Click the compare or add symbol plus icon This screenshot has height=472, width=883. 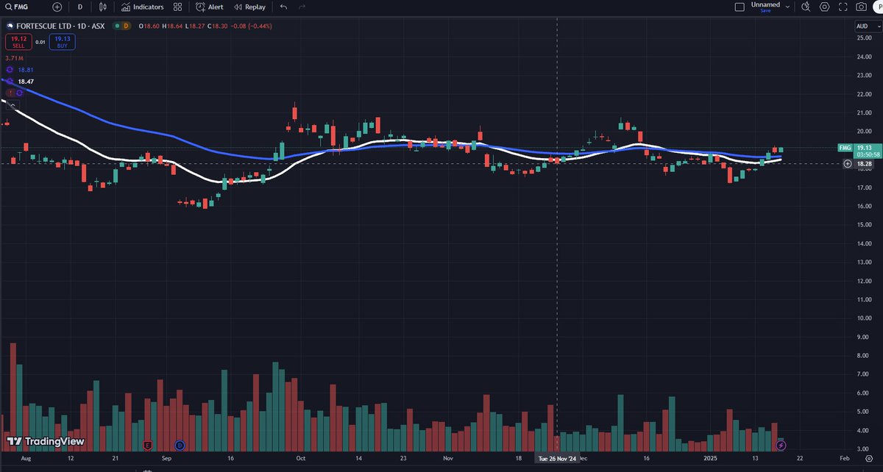coord(58,7)
